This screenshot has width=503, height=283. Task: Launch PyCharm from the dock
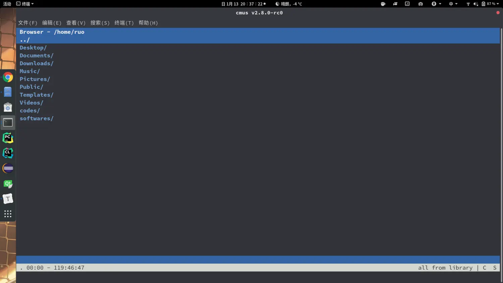(8, 138)
